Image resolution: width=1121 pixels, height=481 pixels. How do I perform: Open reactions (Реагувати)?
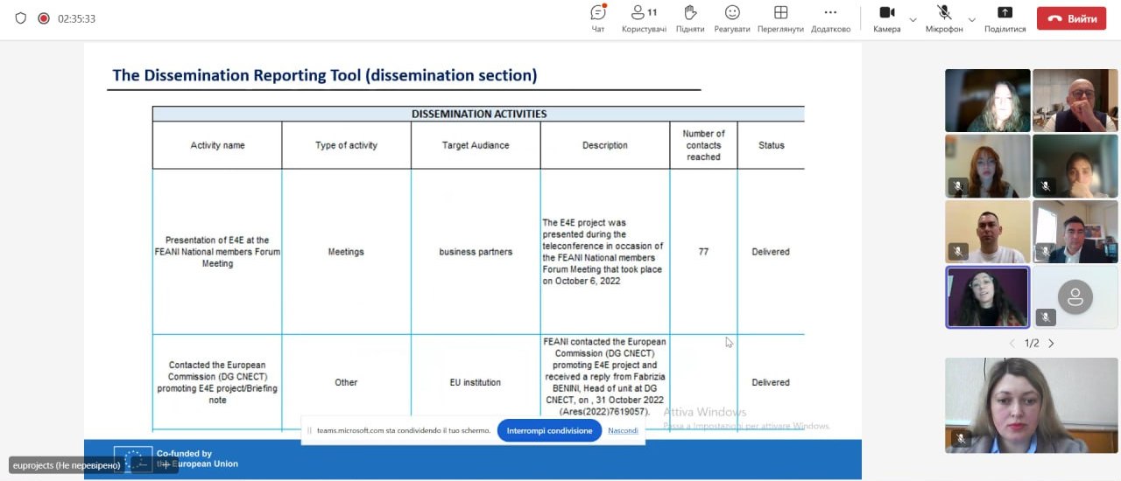coord(732,18)
